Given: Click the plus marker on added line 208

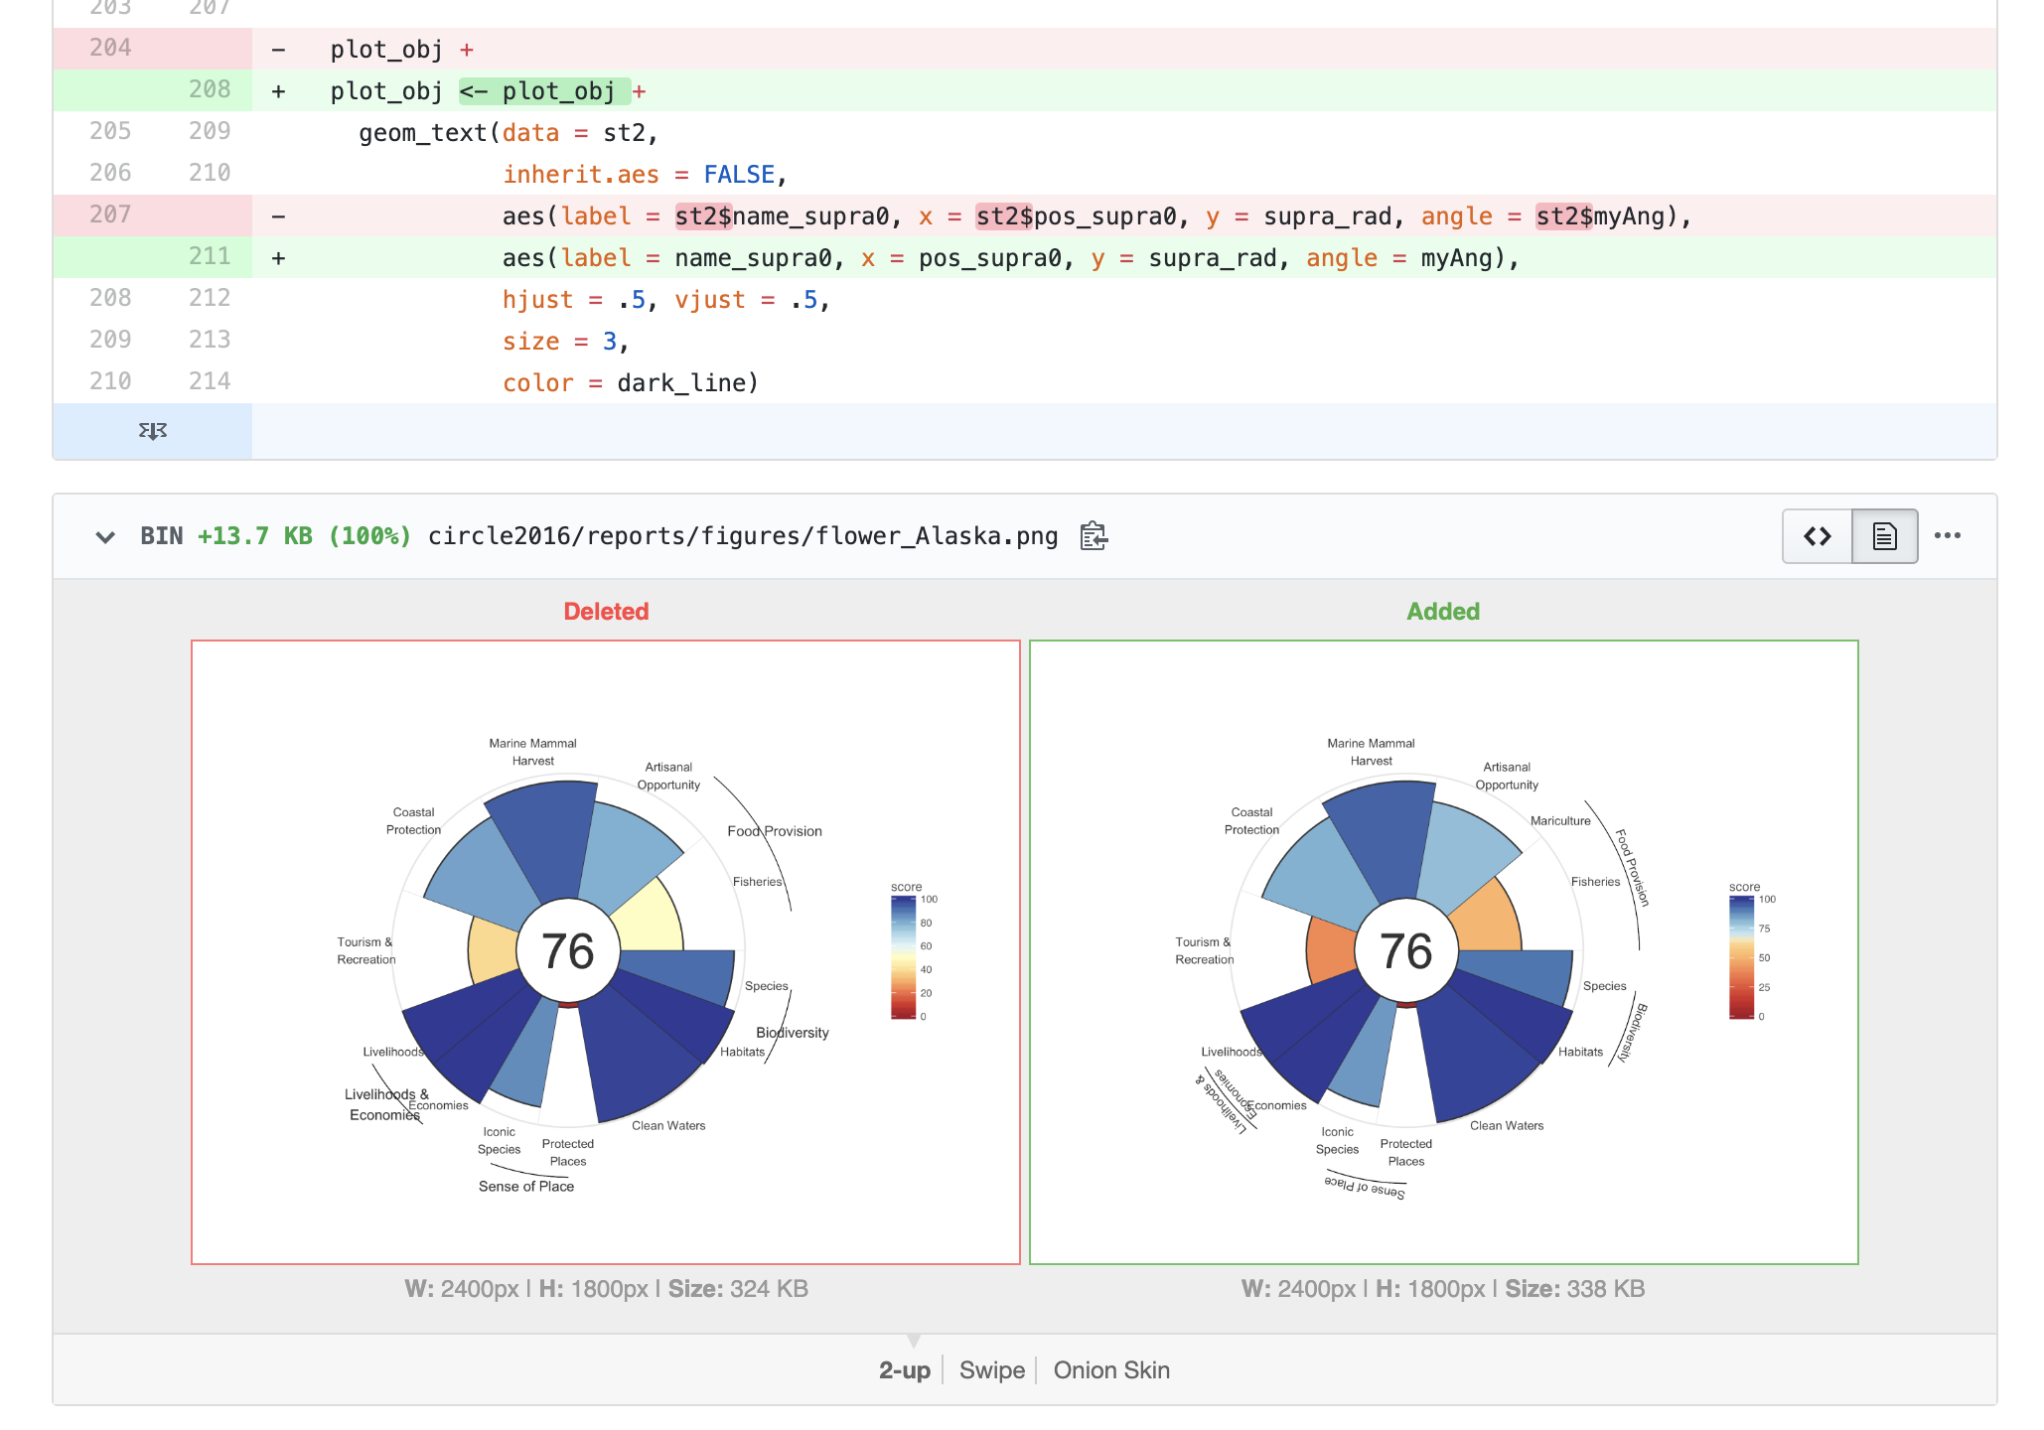Looking at the screenshot, I should click(x=279, y=91).
